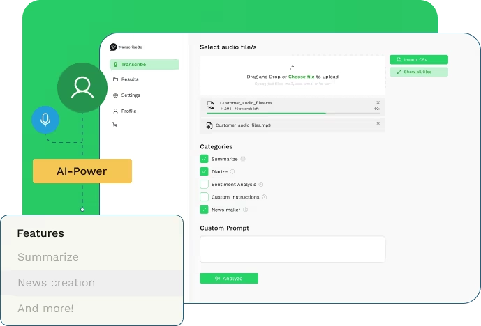
Task: Remove Customer_audio_files.mp3 with its X icon
Action: [378, 123]
